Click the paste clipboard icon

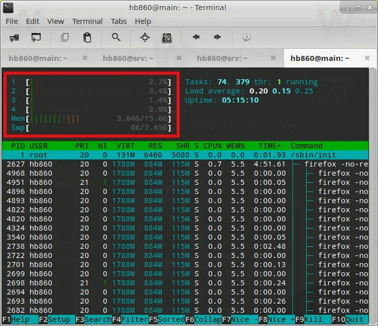[x=87, y=38]
